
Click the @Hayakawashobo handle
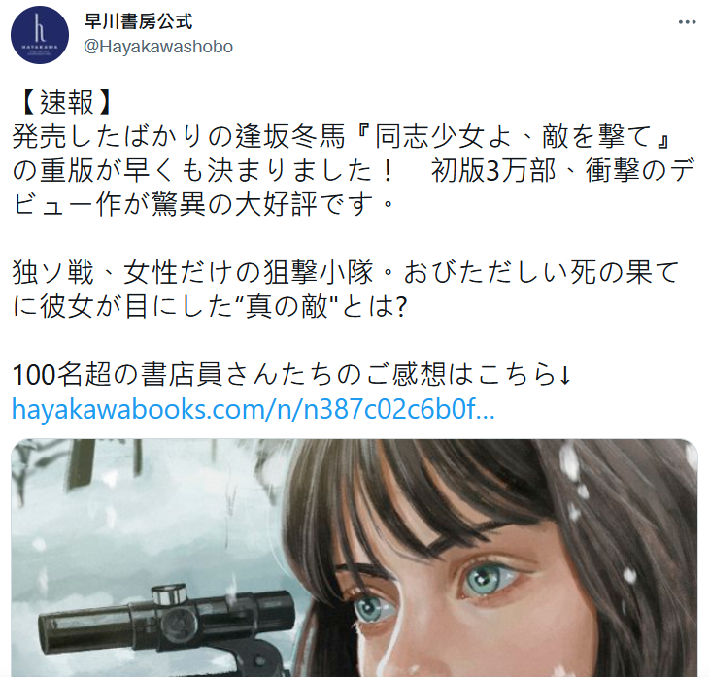158,47
